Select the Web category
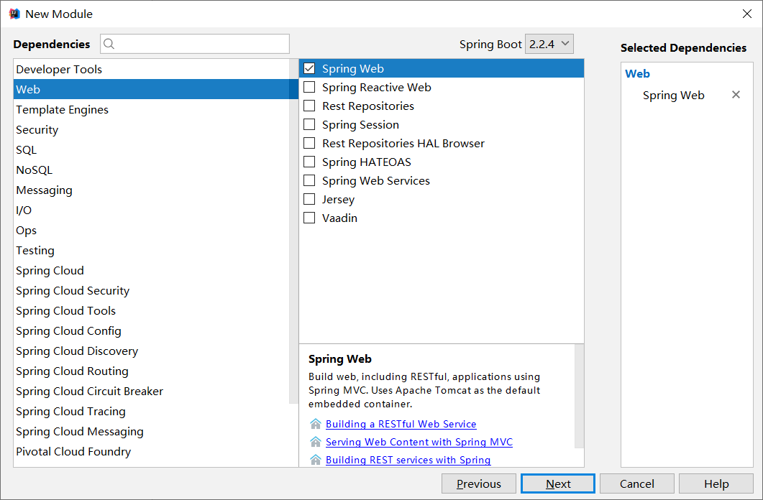Image resolution: width=763 pixels, height=500 pixels. [x=151, y=89]
